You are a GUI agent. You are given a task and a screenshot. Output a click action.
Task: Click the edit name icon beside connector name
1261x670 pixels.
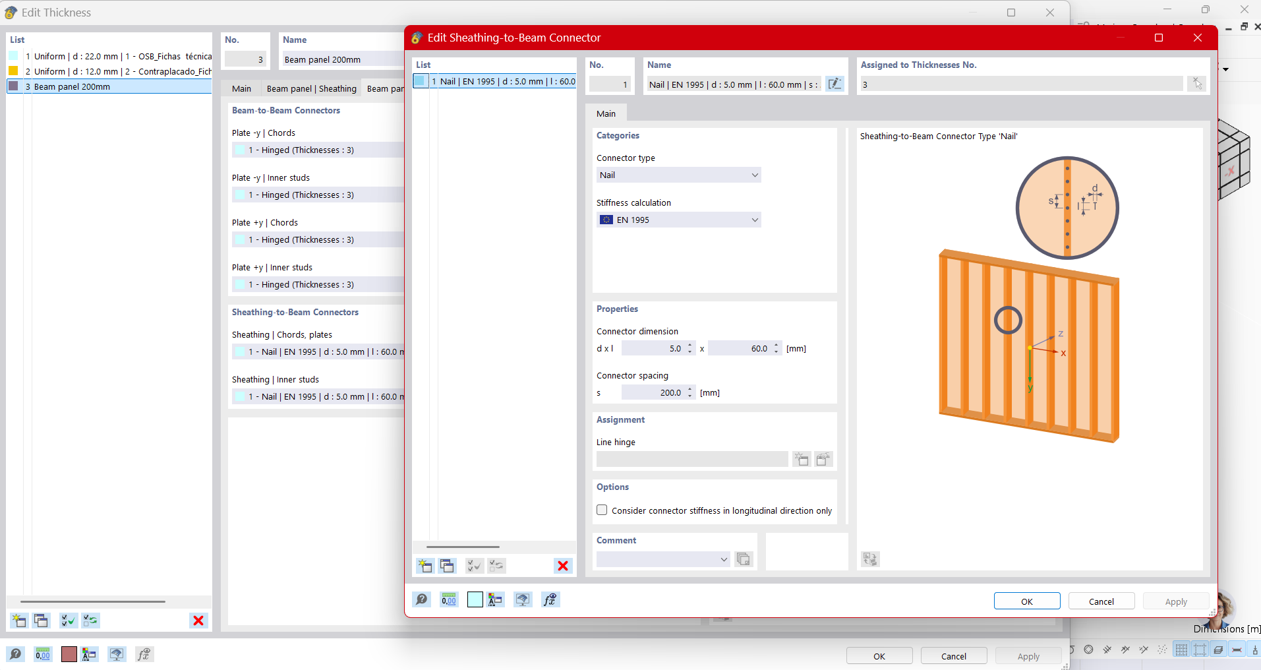click(835, 84)
